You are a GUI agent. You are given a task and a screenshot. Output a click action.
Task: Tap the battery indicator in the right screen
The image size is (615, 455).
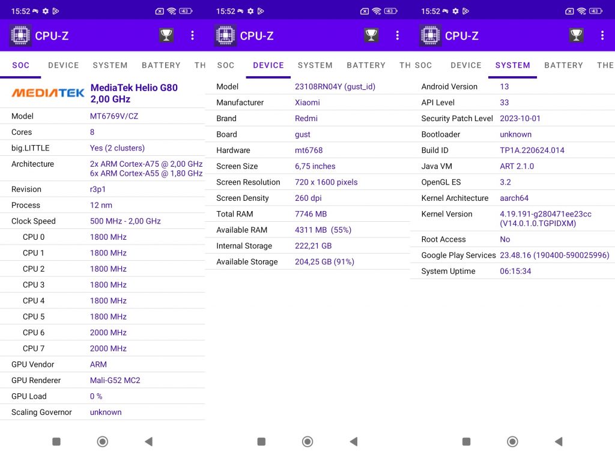tap(596, 11)
